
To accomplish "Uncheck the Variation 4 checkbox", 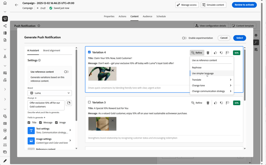I will 89,52.
